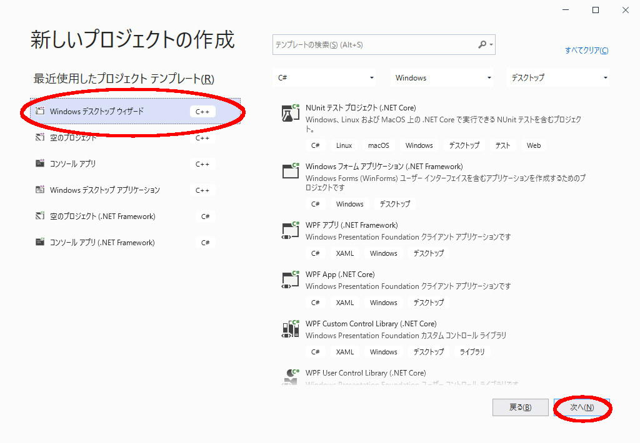640x443 pixels.
Task: Click the コンソール アプリ C++ template icon
Action: (39, 163)
